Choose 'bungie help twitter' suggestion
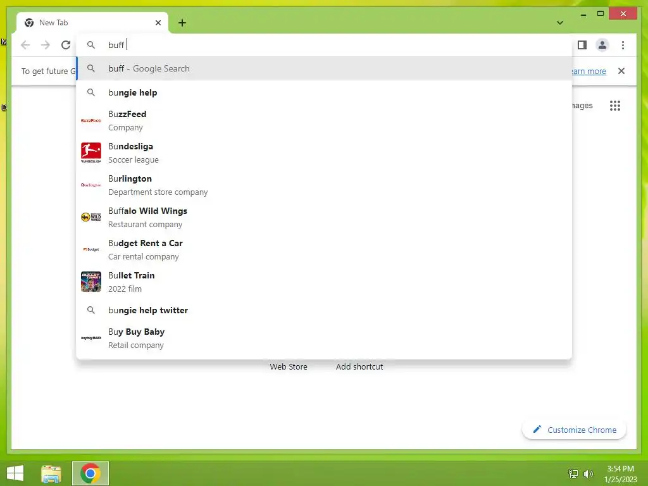Screen dimensions: 648x486 pos(324,310)
